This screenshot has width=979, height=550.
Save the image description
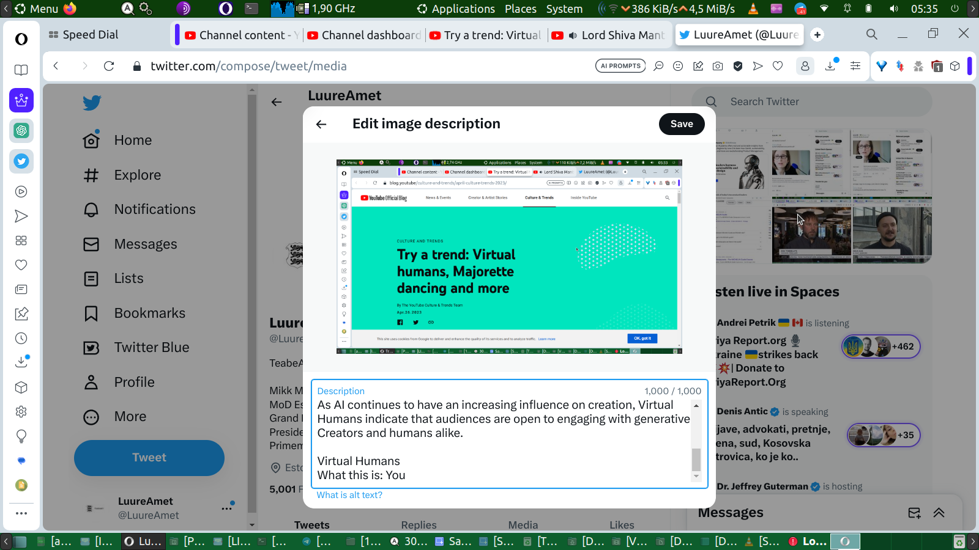[x=682, y=124]
